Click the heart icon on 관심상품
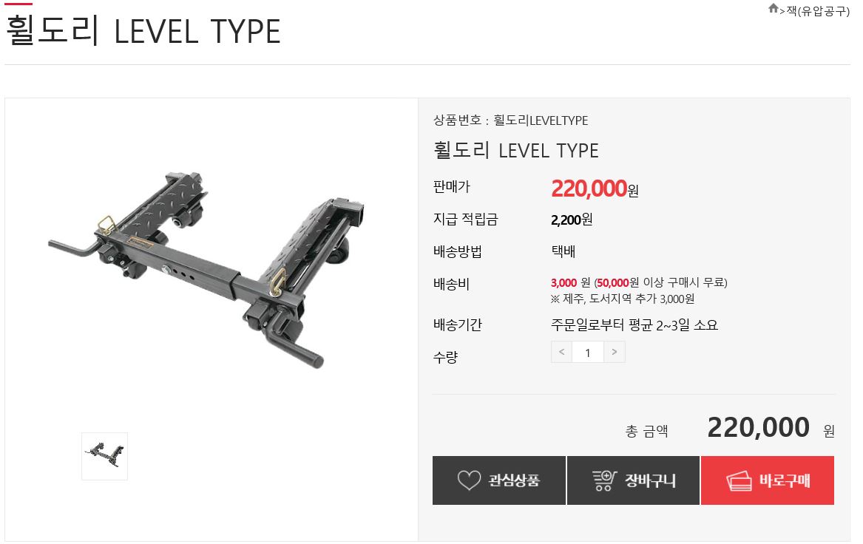863x544 pixels. click(x=469, y=480)
